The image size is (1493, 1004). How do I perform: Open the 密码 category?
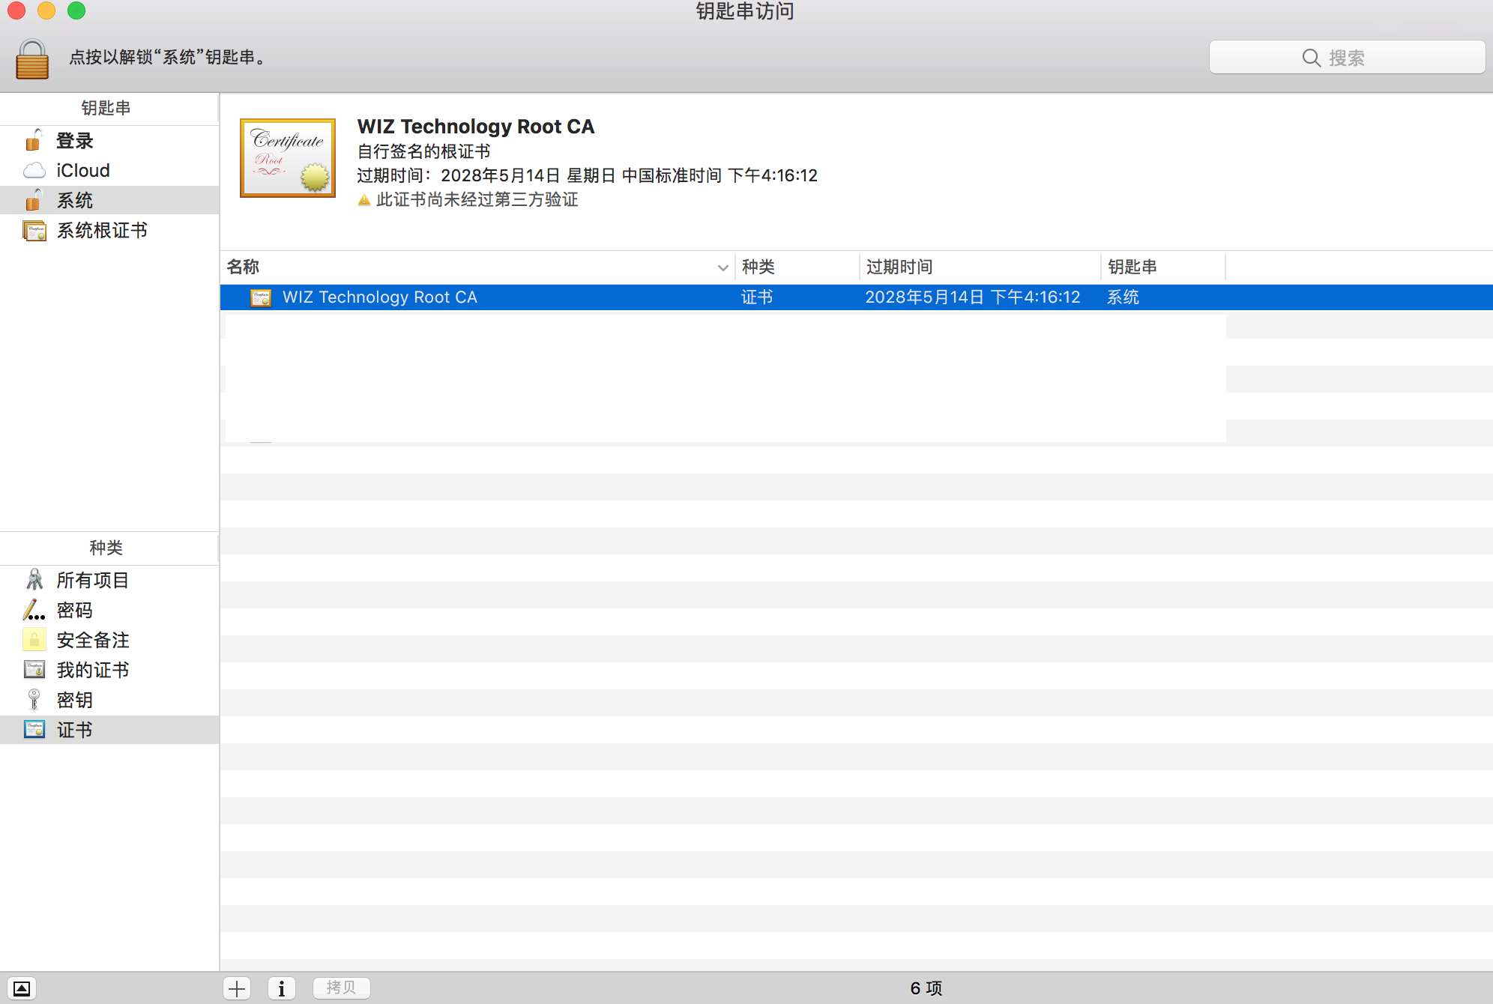point(74,611)
